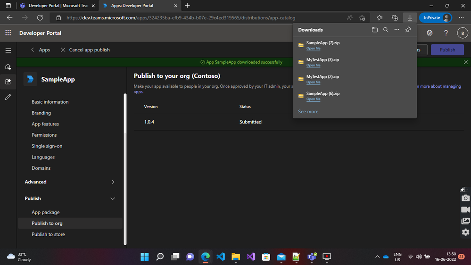Viewport: 471px width, 265px height.
Task: Open the app launcher waffle icon
Action: click(8, 33)
